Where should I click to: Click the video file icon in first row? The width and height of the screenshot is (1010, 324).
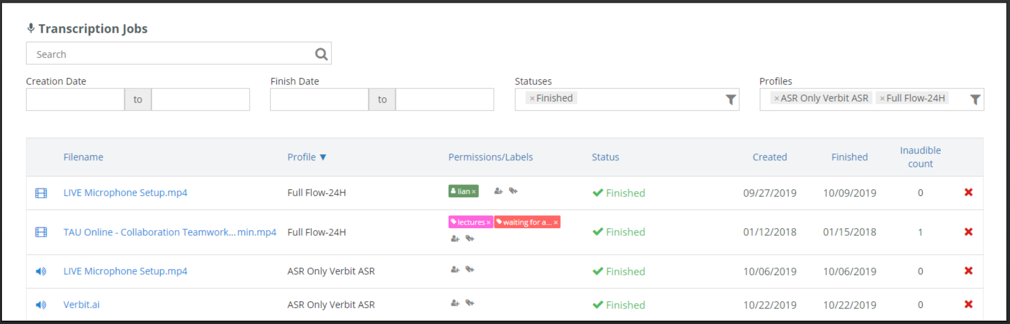click(42, 193)
